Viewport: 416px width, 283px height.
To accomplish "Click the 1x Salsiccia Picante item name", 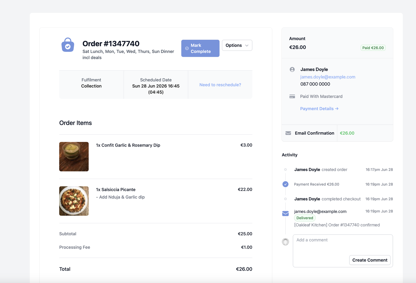I will click(x=116, y=190).
